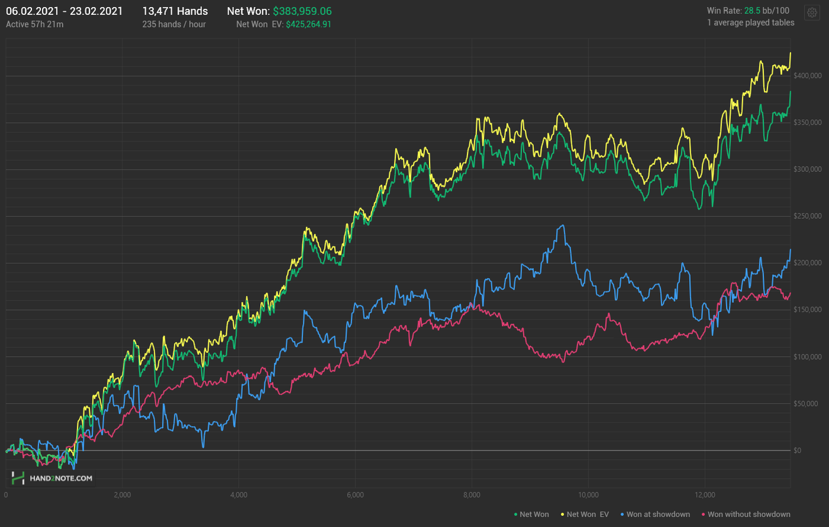829x527 pixels.
Task: Toggle the Net Won EV legend label
Action: click(x=587, y=515)
